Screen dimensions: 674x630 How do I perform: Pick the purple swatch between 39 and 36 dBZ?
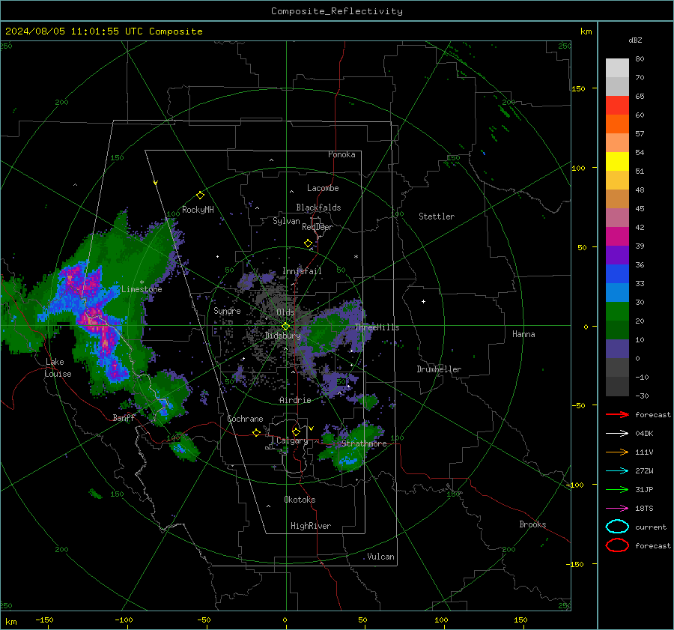coord(617,255)
